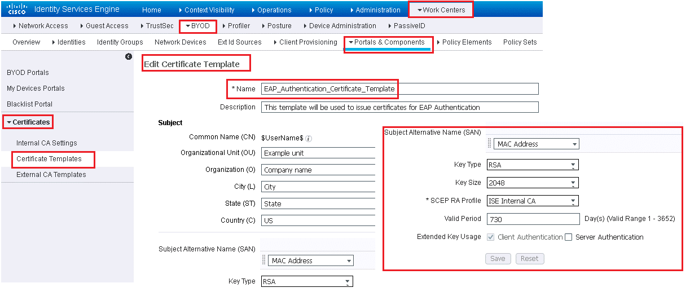The height and width of the screenshot is (292, 690).
Task: Open SCEP RA Profile dropdown
Action: point(532,201)
